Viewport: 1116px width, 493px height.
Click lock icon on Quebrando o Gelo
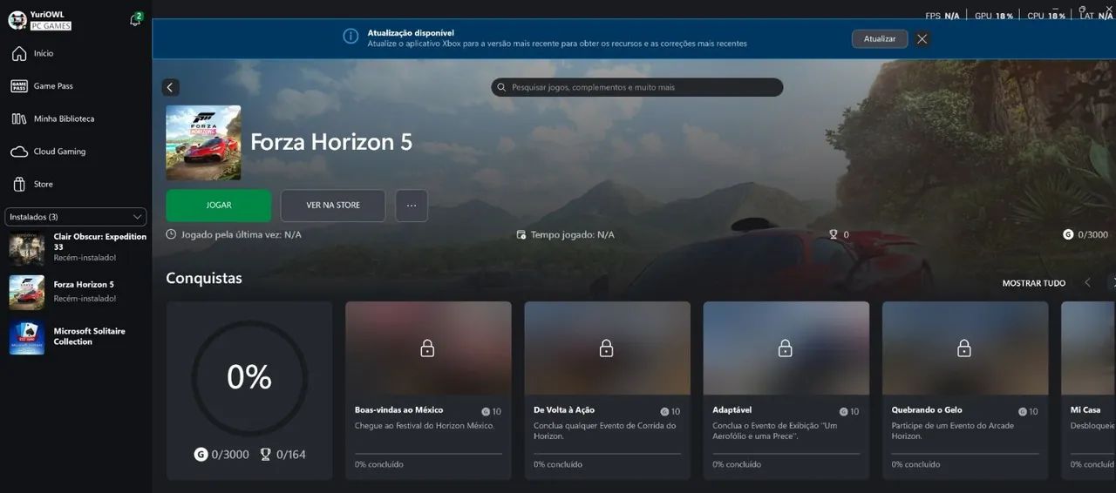pos(964,348)
